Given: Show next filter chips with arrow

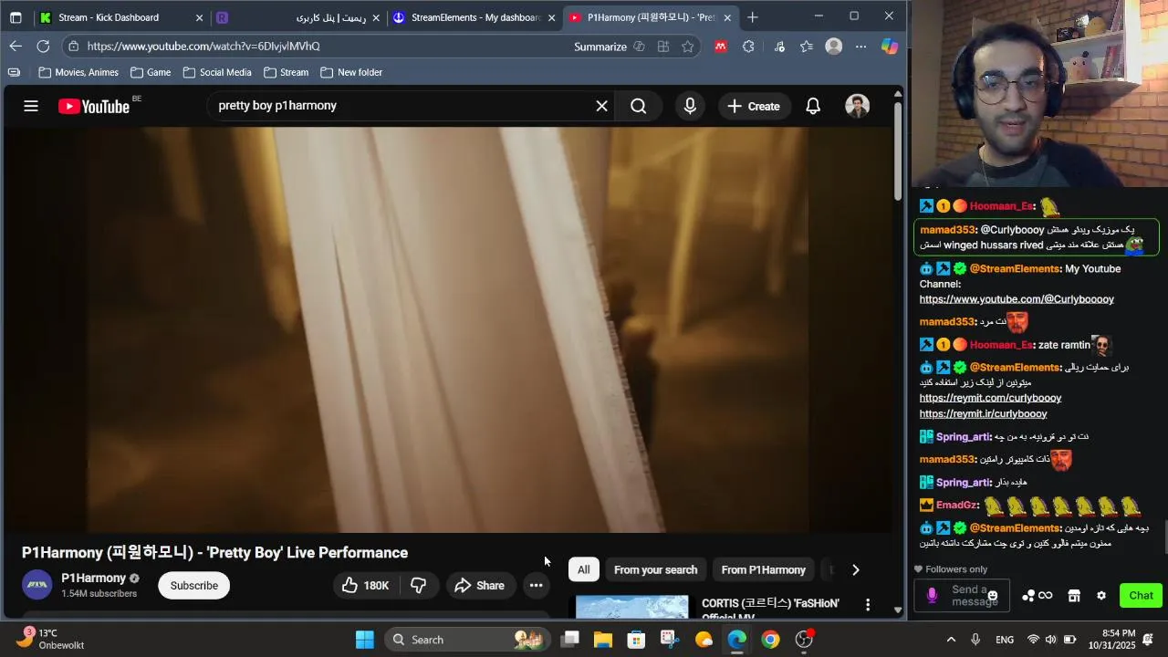Looking at the screenshot, I should coord(855,569).
